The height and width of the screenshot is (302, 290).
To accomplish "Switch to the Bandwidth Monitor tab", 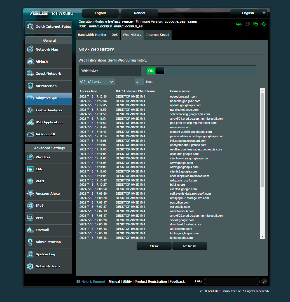I will point(92,35).
